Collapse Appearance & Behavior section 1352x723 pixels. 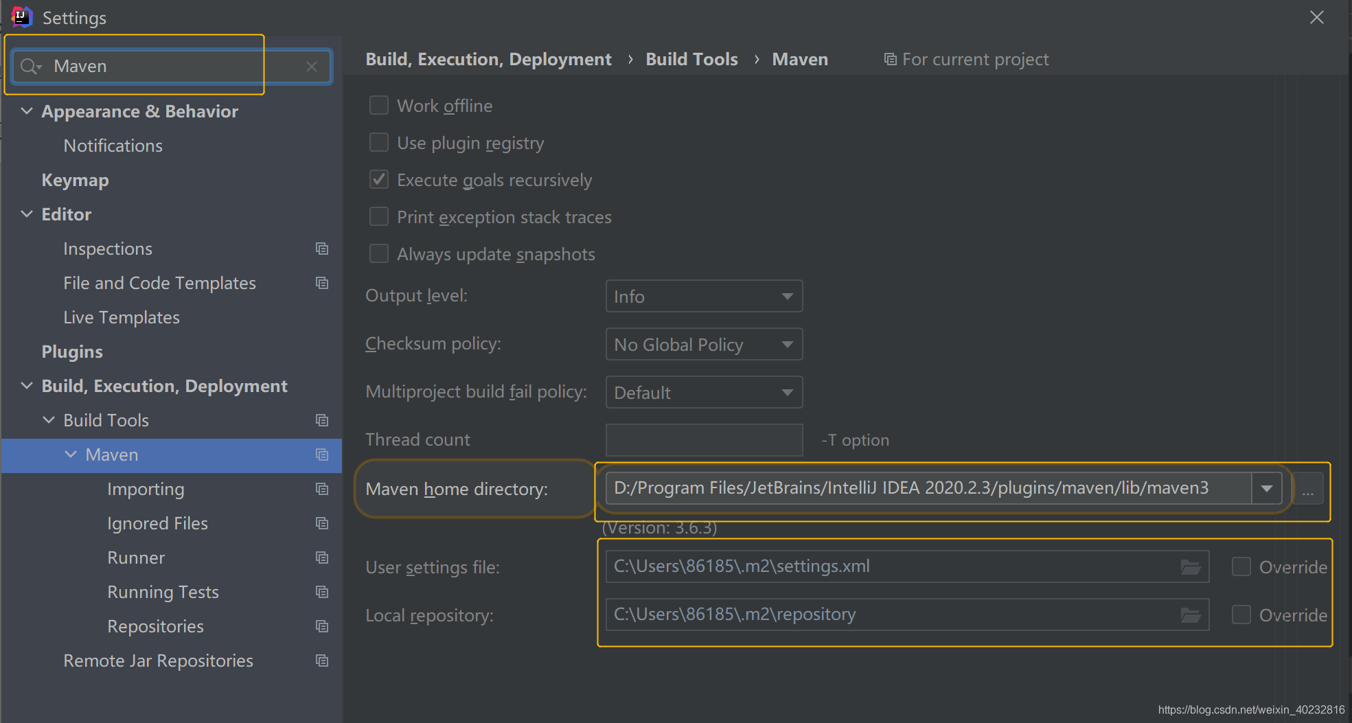point(27,111)
